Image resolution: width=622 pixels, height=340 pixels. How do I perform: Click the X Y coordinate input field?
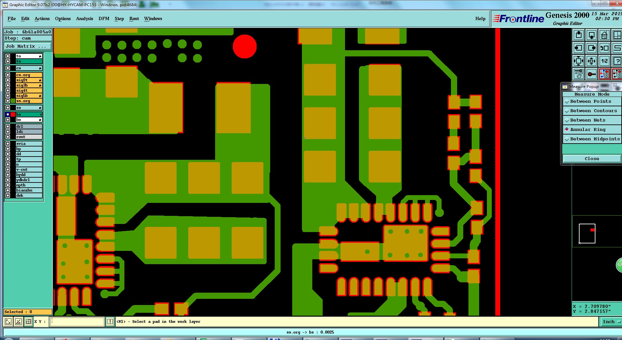pos(77,322)
